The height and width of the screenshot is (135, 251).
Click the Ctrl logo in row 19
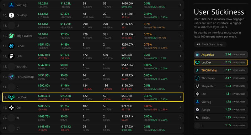pyautogui.click(x=11, y=107)
